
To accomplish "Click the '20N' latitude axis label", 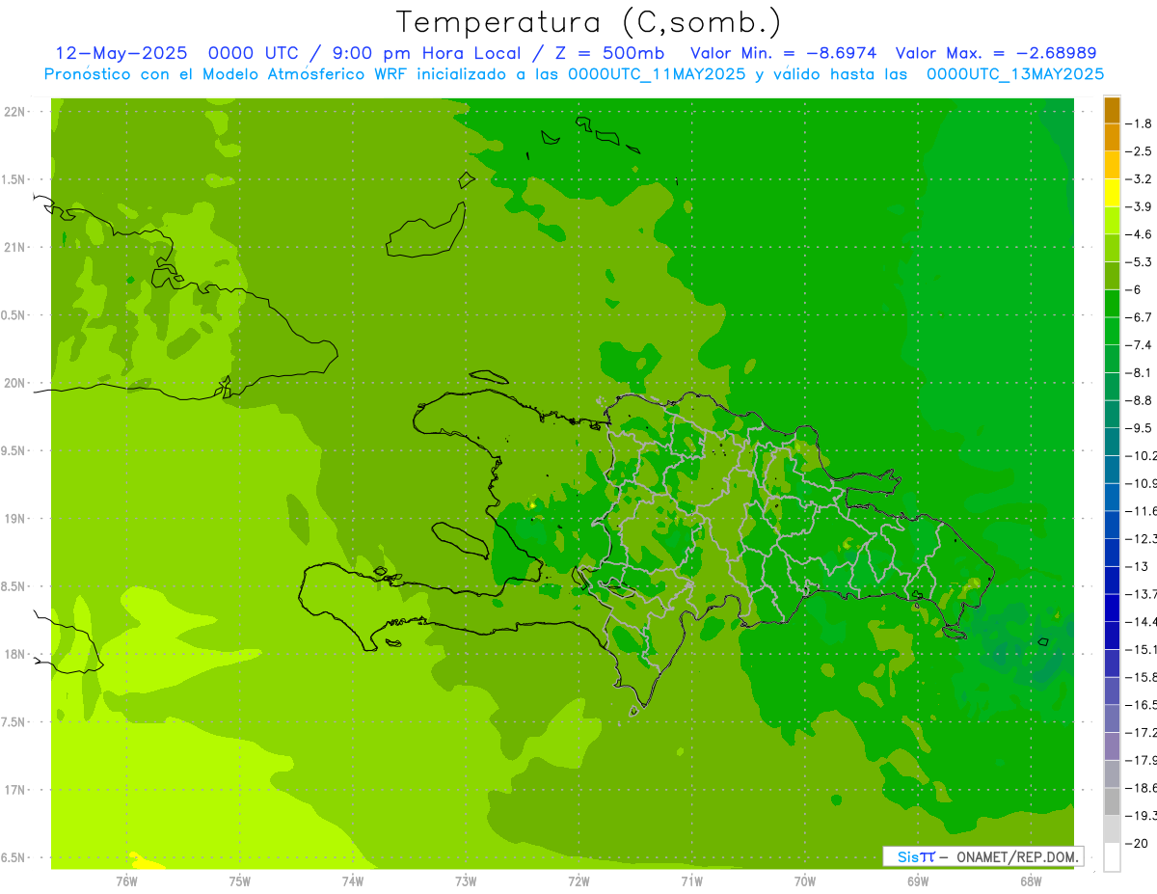I will [13, 383].
